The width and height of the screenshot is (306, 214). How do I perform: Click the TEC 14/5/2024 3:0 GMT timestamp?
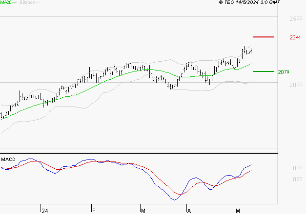[x=249, y=2]
